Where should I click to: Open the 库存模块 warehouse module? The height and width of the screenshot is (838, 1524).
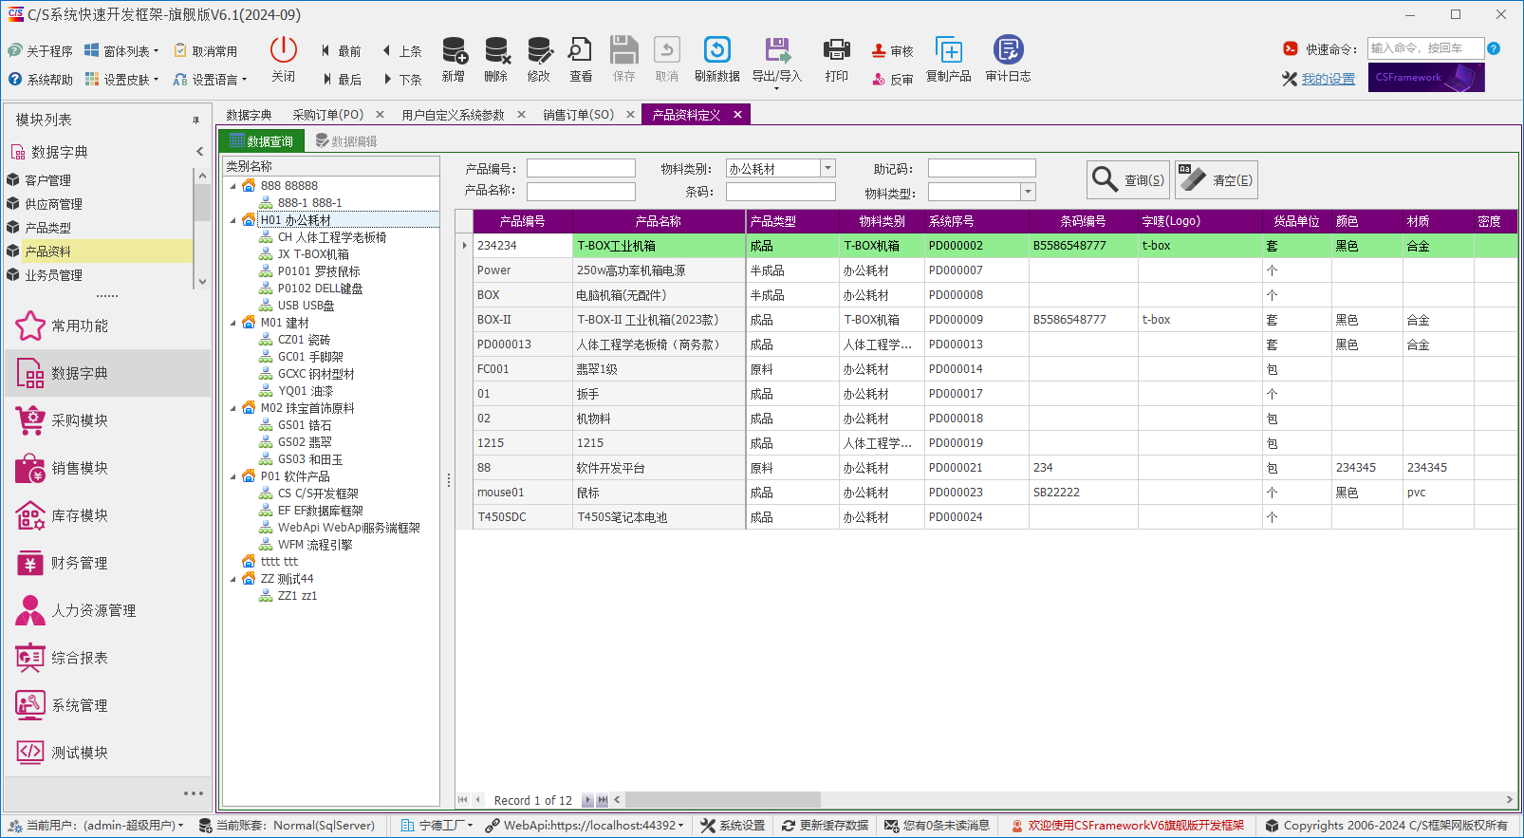coord(107,515)
